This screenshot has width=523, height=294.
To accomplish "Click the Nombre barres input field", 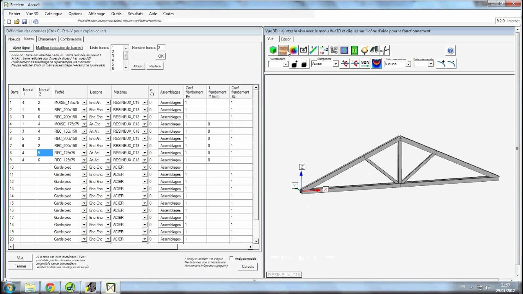I will point(161,48).
